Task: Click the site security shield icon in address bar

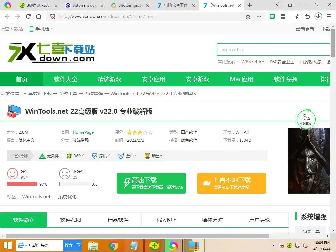Action: tap(52, 16)
